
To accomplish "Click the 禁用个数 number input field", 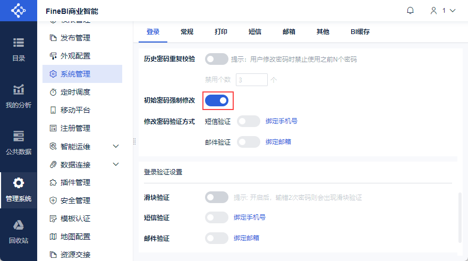I will tap(251, 80).
